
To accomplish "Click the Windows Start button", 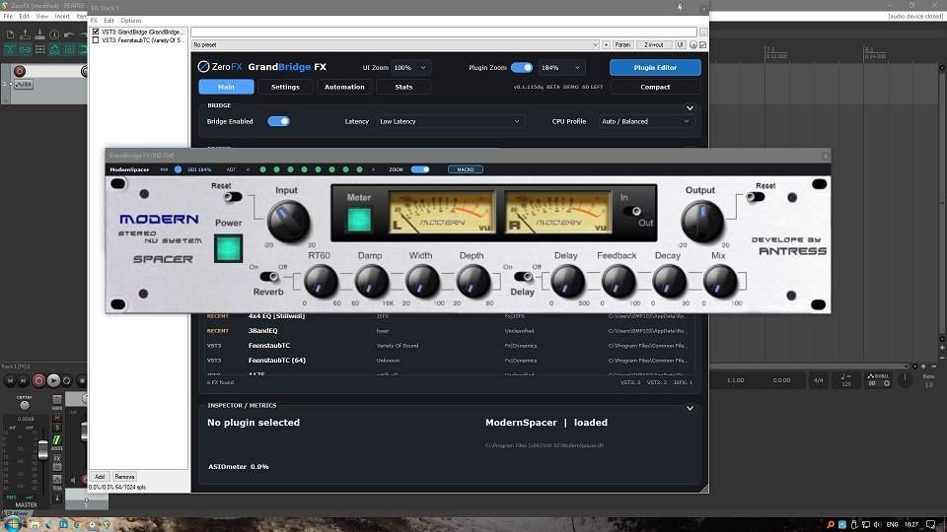I will (x=13, y=524).
